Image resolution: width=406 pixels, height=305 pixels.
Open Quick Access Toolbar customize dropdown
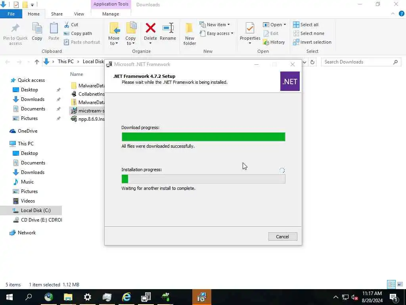tap(32, 5)
